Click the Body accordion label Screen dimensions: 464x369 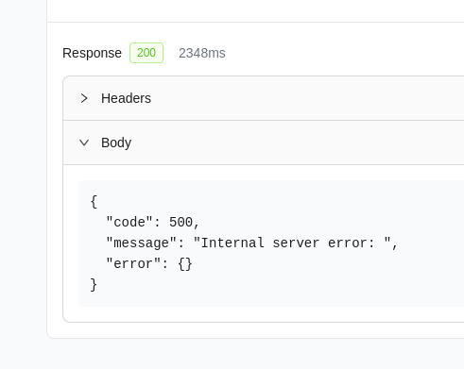[x=116, y=143]
